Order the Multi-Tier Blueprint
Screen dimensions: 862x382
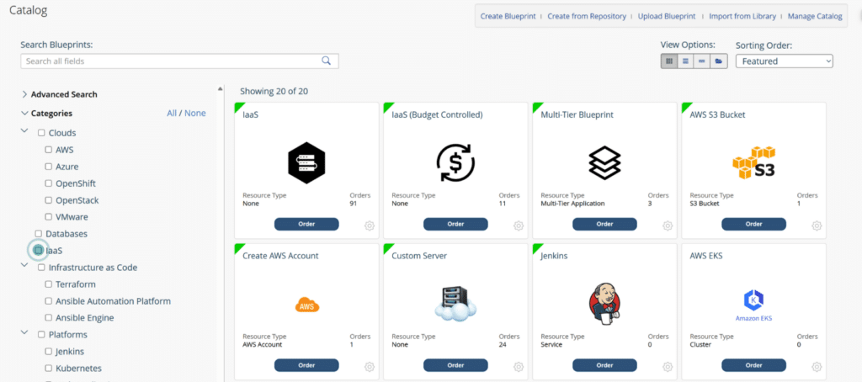[x=604, y=225]
